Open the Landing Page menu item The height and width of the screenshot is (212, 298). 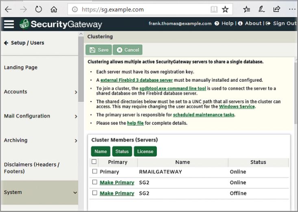pos(39,68)
